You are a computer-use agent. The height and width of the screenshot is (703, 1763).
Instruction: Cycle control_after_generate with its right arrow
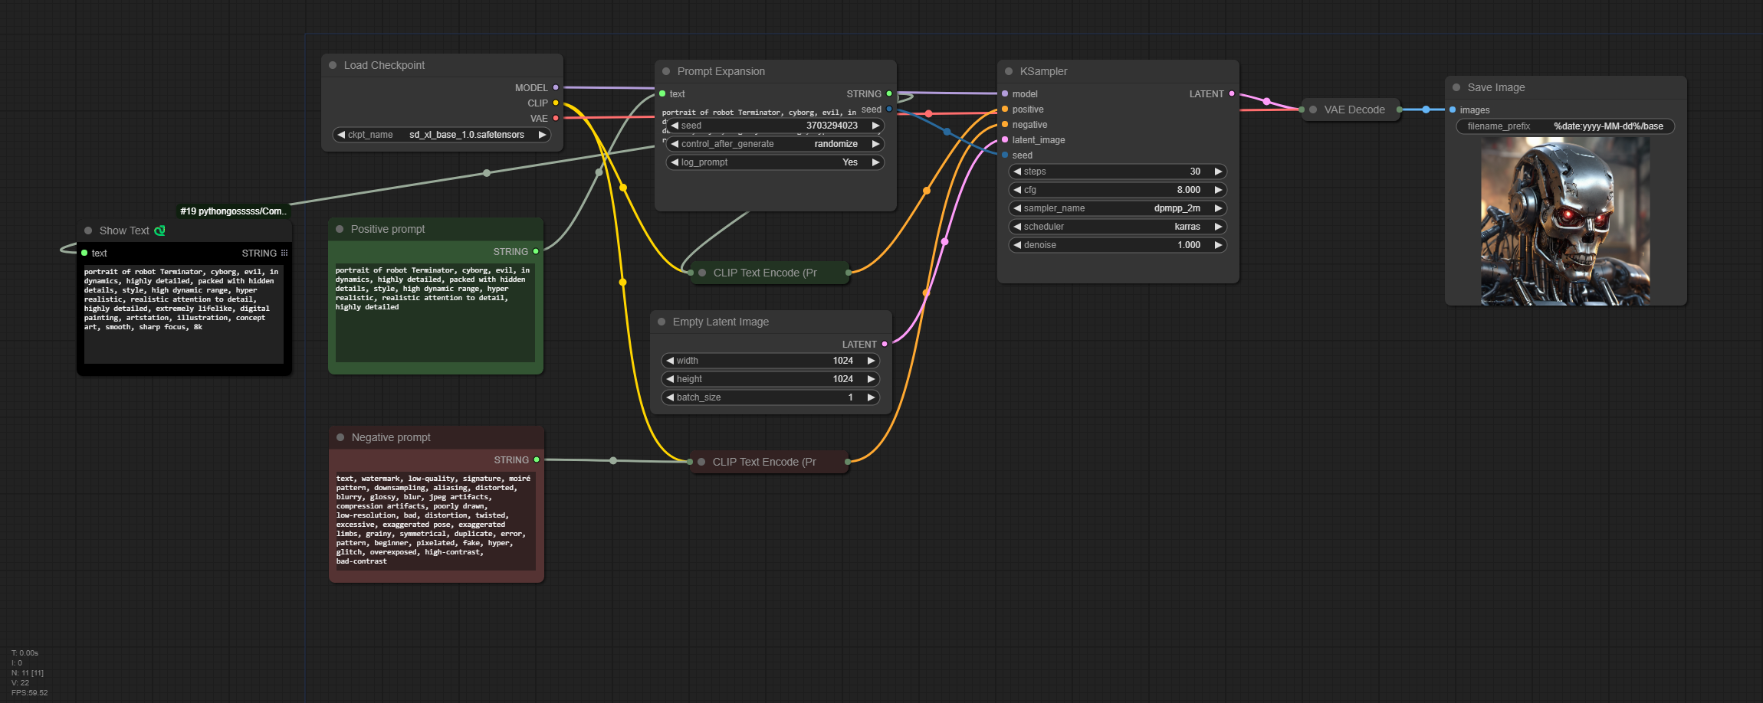[x=875, y=144]
